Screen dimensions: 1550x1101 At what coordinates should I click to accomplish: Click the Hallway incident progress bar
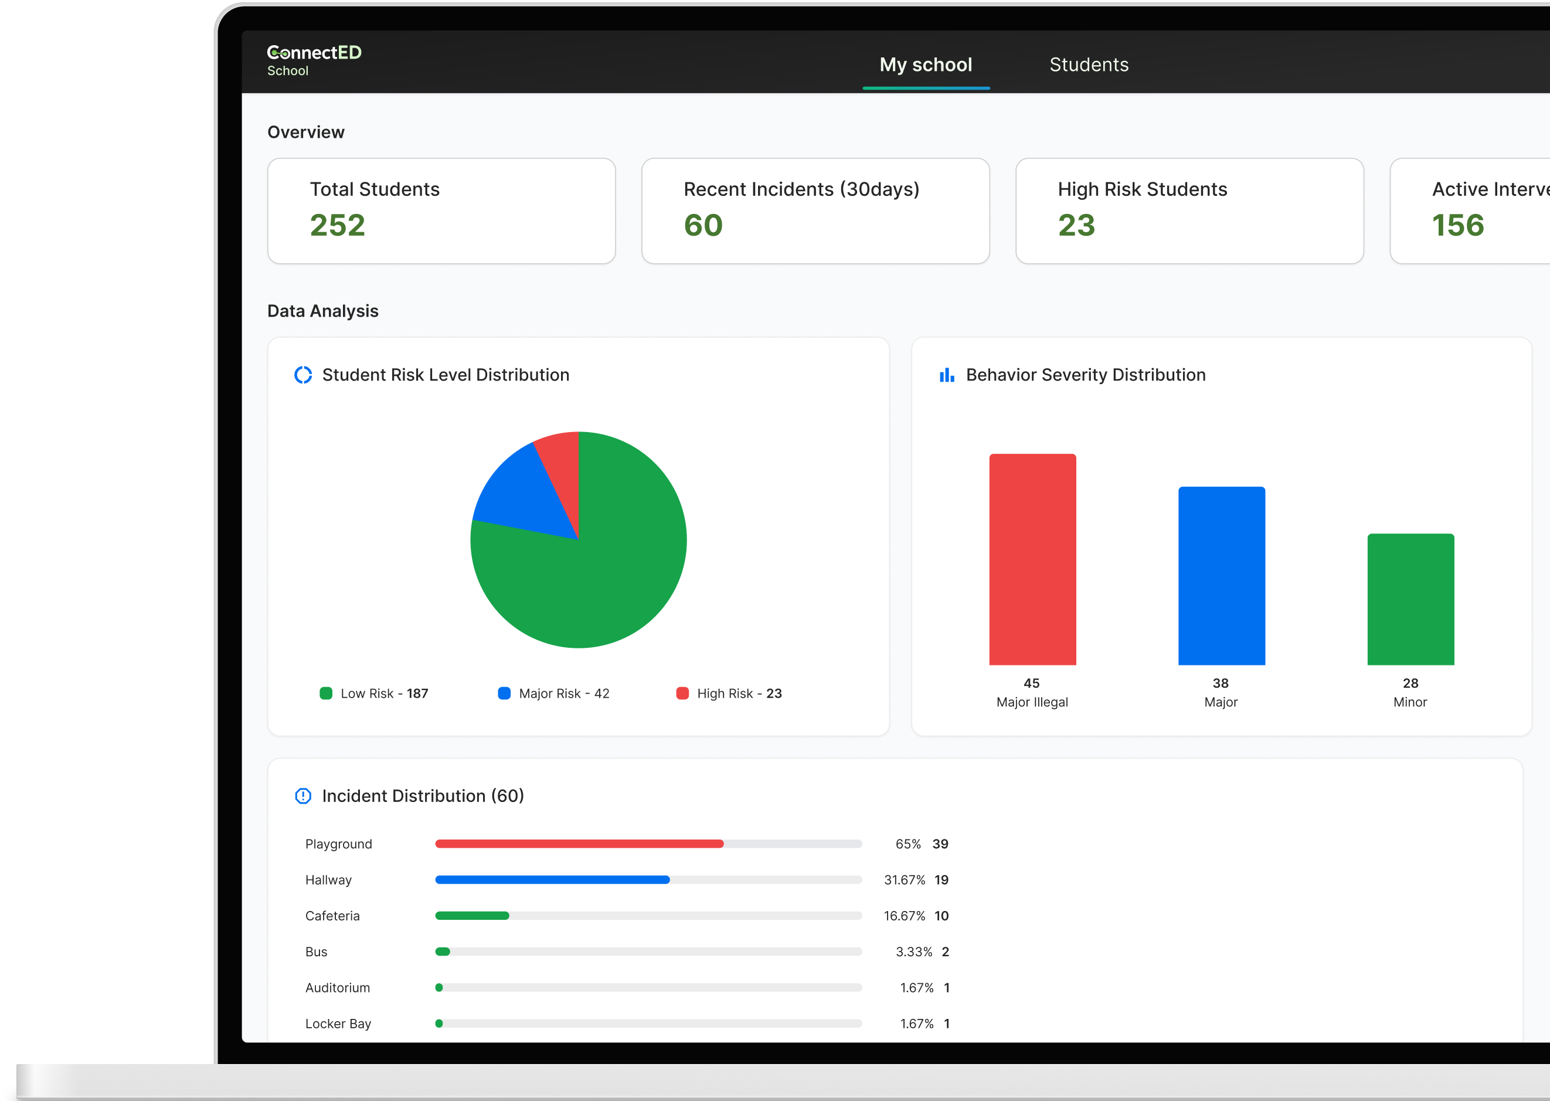647,880
